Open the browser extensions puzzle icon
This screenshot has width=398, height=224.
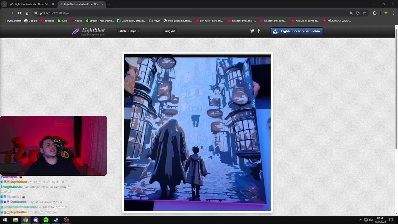tap(375, 13)
